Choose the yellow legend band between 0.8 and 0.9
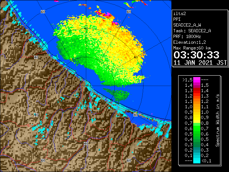The image size is (229, 172). (196, 118)
